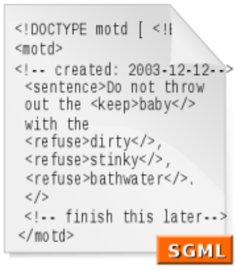Select the word "stinky"

click(x=114, y=160)
